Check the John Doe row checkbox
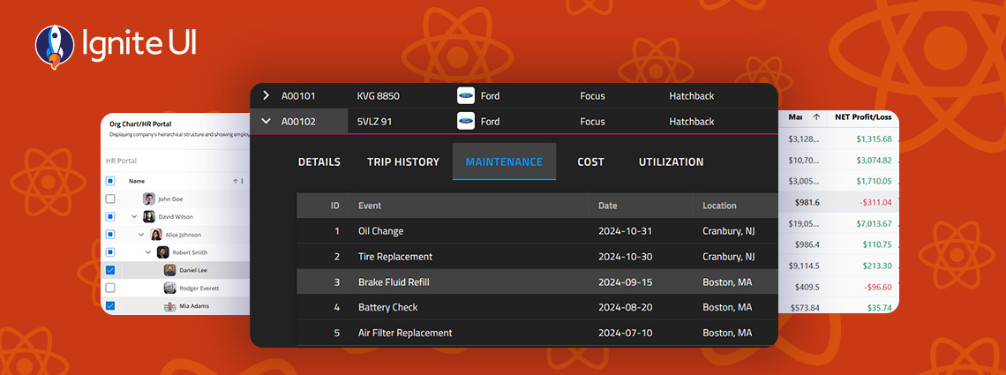This screenshot has height=375, width=1006. click(x=110, y=199)
